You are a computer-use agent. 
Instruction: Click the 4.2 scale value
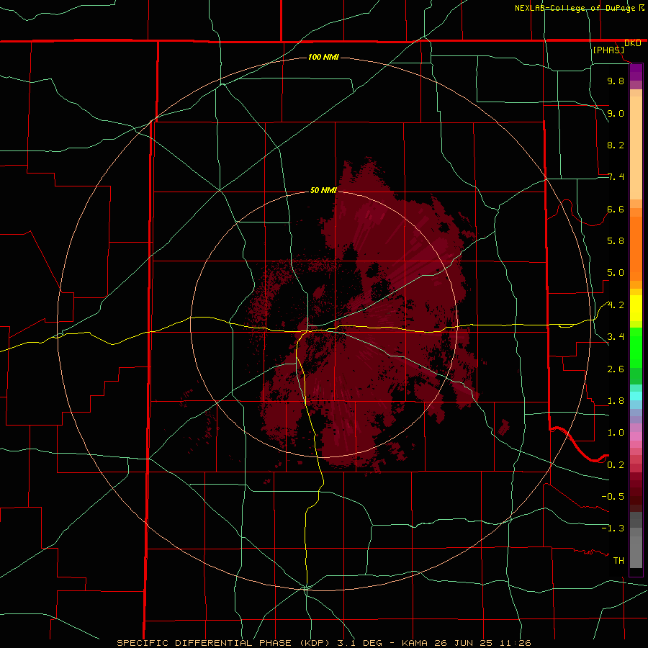(x=616, y=305)
